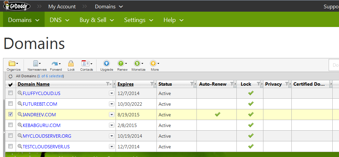The height and width of the screenshot is (157, 339).
Task: Sort by the Expires column header
Action: click(126, 84)
